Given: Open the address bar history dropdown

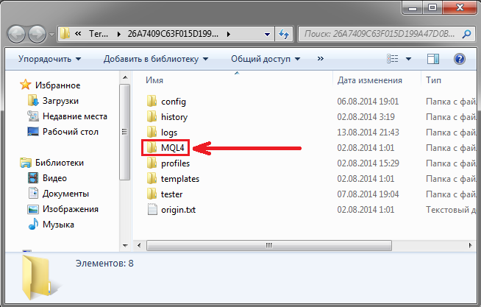Looking at the screenshot, I should pos(267,35).
